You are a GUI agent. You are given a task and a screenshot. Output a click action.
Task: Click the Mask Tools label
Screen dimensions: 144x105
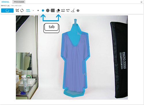tap(28, 10)
